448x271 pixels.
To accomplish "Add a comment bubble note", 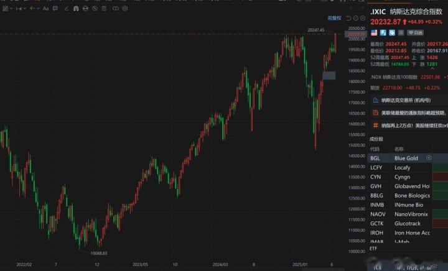I will [55, 9].
